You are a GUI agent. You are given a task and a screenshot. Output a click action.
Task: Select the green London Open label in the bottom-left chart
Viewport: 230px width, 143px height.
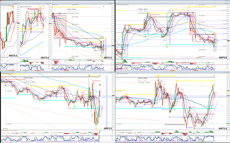pyautogui.click(x=29, y=82)
